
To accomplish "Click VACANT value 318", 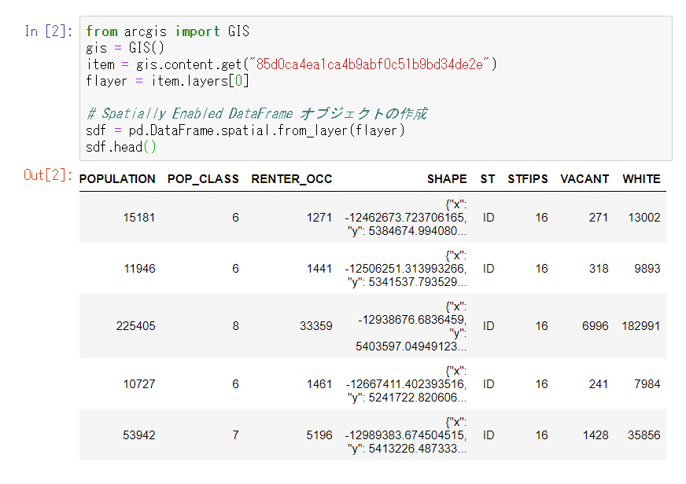I will (598, 269).
